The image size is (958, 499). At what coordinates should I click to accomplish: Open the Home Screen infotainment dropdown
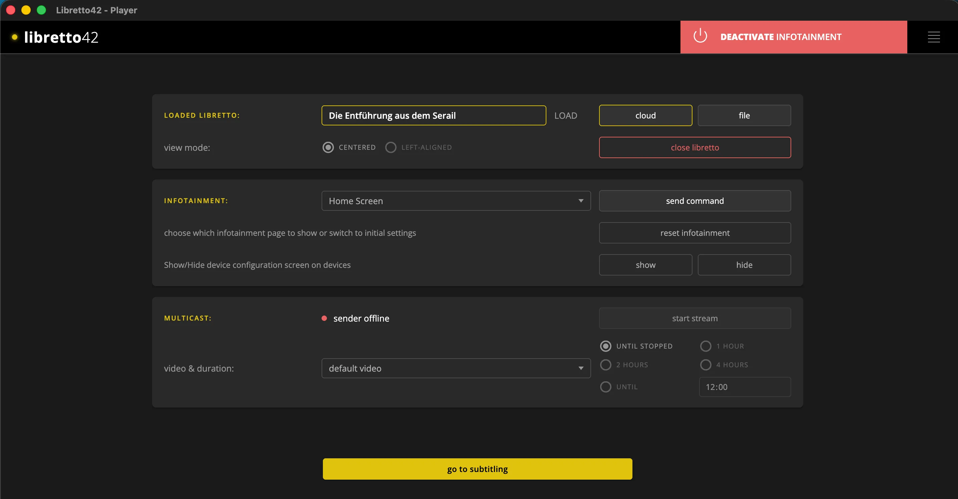(456, 201)
